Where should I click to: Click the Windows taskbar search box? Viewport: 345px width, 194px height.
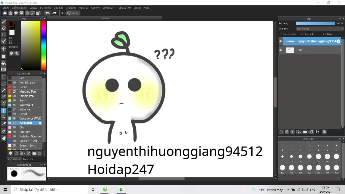pos(50,189)
